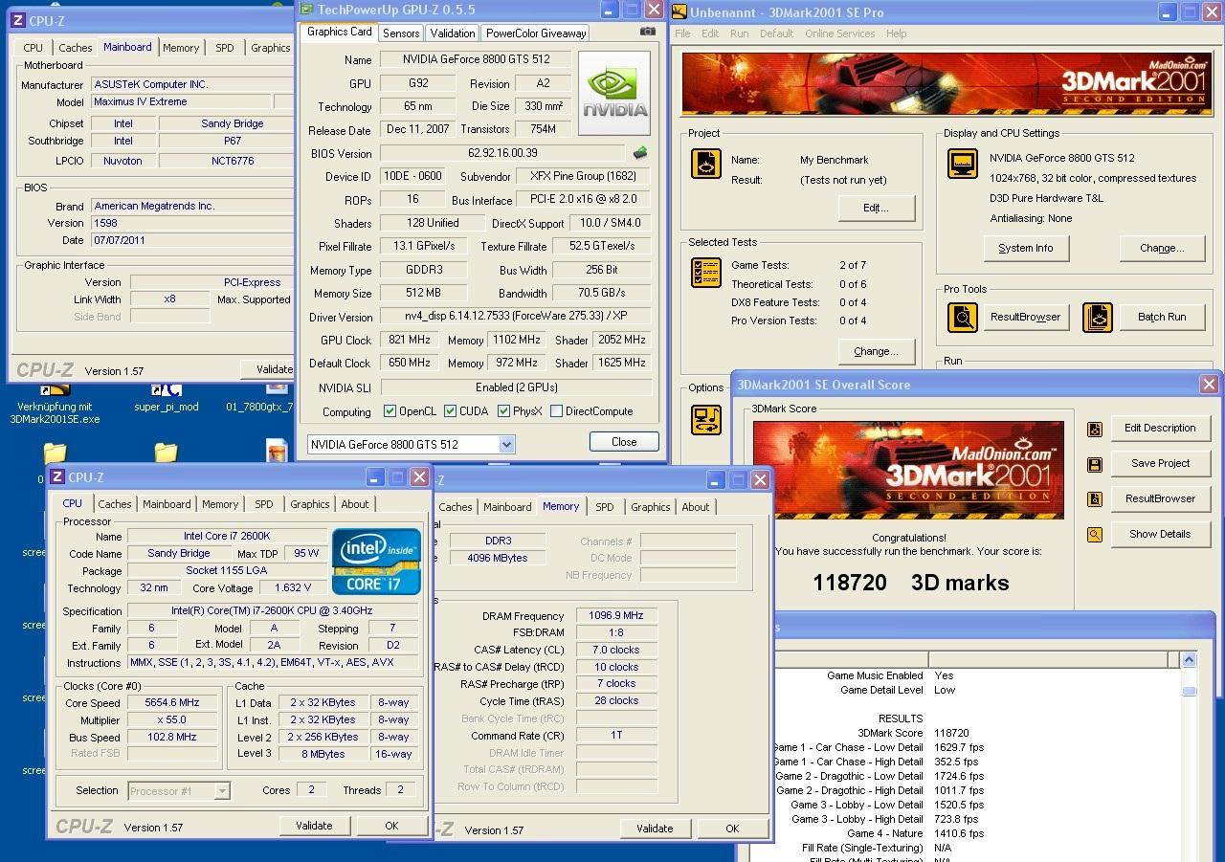Click the magnifier icon beside Show Details
1225x862 pixels.
pyautogui.click(x=1094, y=535)
